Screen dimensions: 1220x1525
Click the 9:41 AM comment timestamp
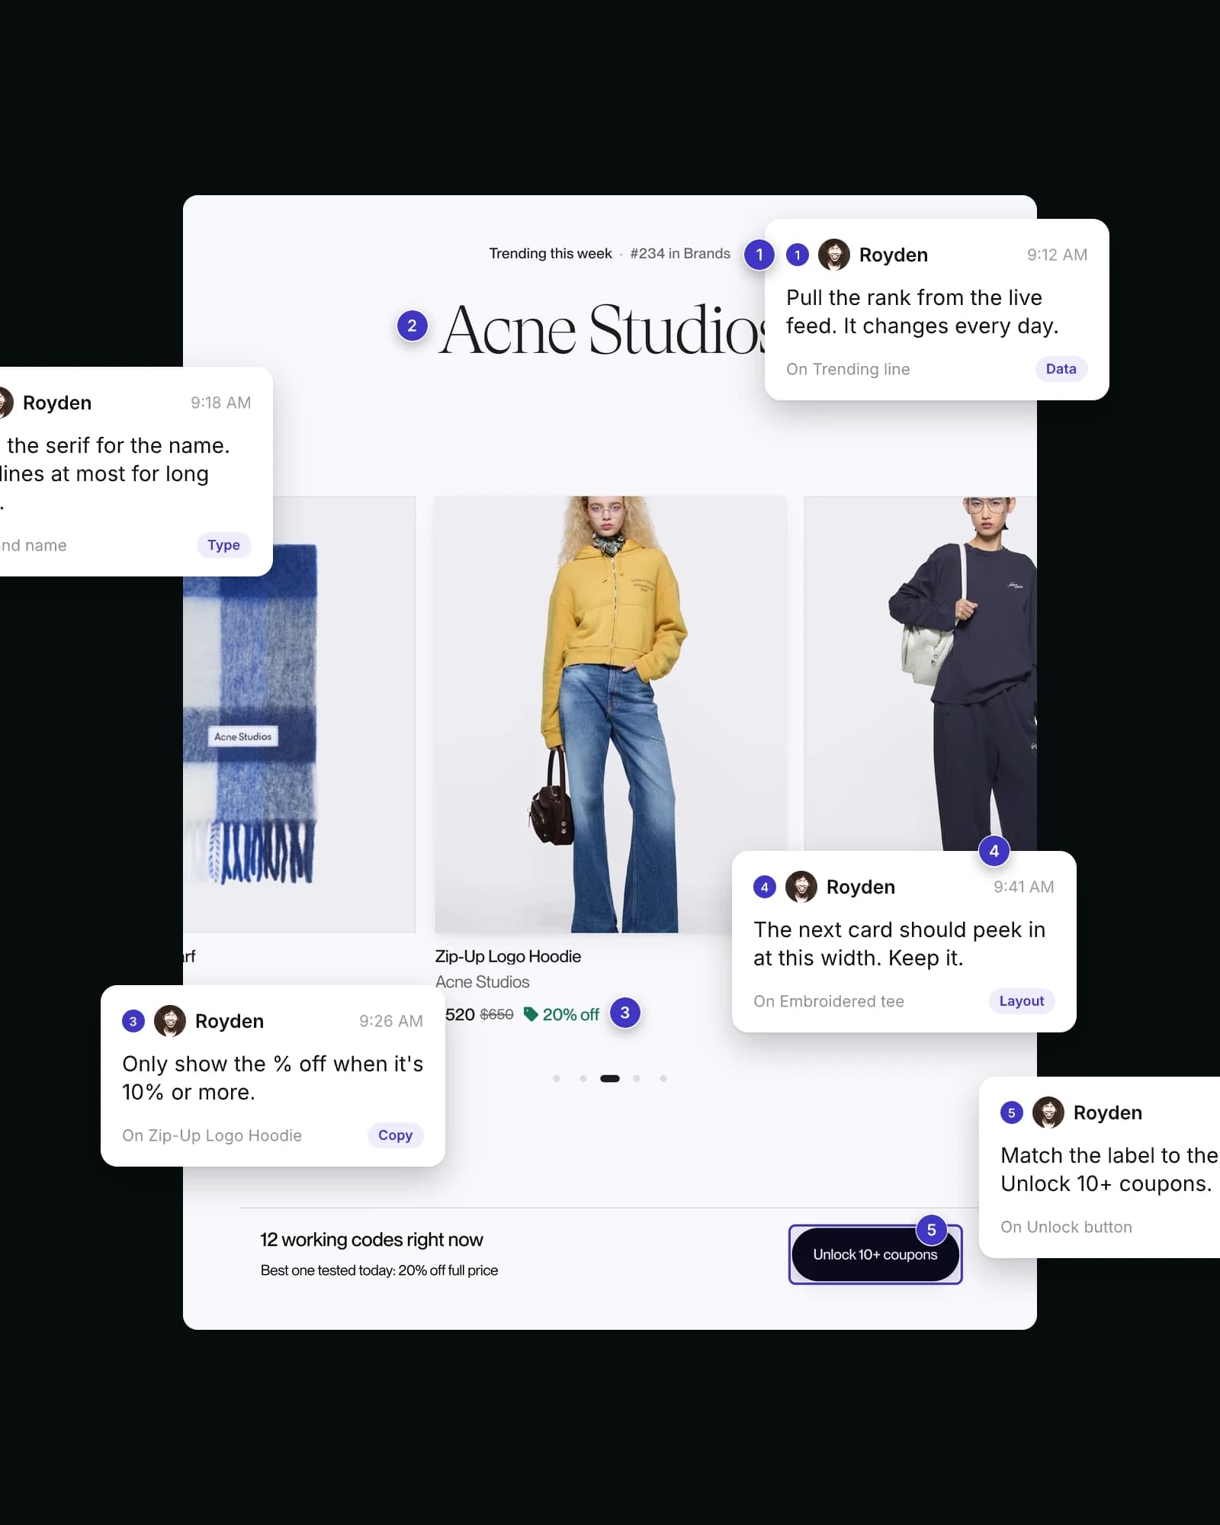coord(1024,887)
